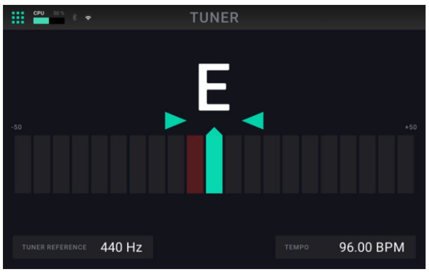Image resolution: width=429 pixels, height=272 pixels.
Task: Click the -50 cents scale label
Action: click(x=17, y=127)
